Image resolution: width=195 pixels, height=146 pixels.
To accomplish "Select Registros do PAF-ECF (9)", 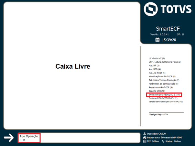I will (x=161, y=87).
